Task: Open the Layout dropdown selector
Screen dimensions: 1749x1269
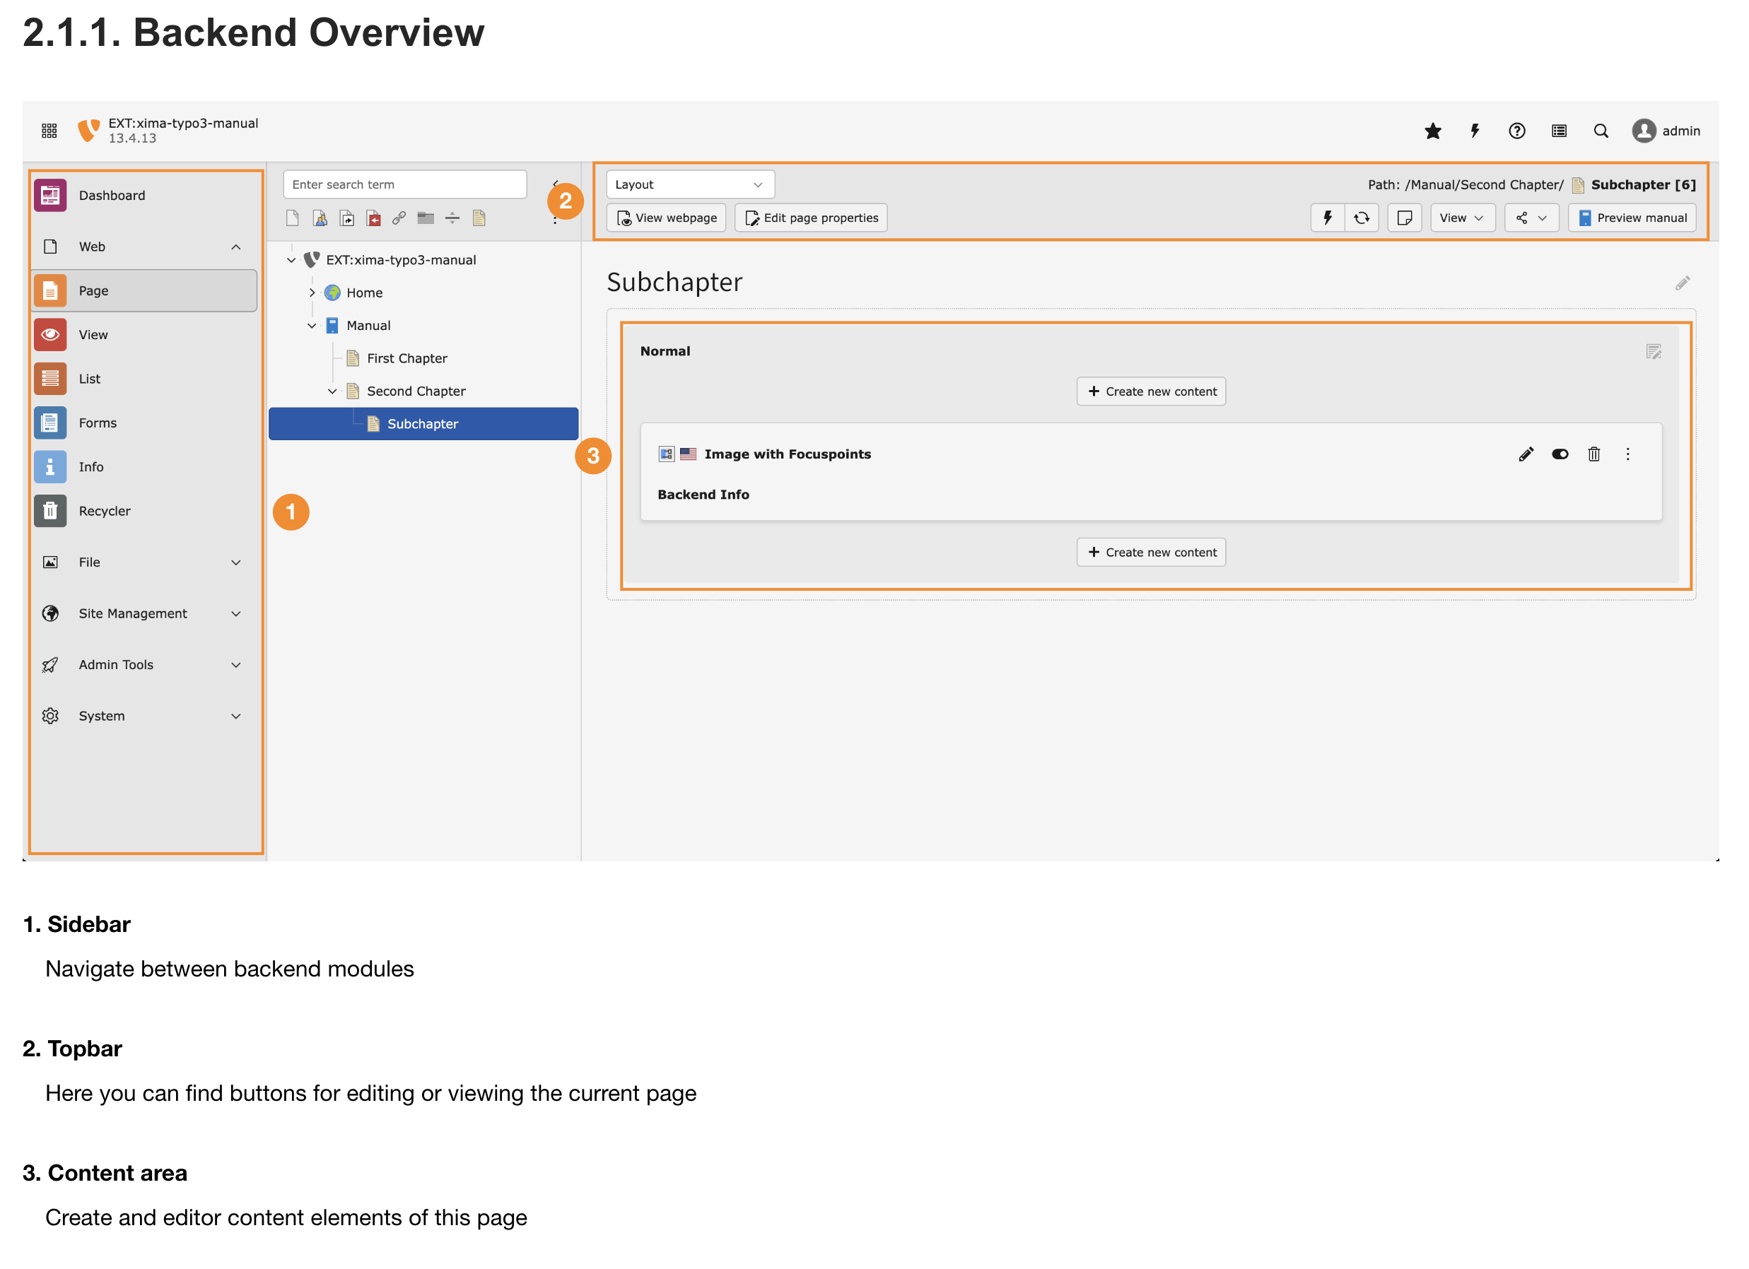Action: point(689,185)
